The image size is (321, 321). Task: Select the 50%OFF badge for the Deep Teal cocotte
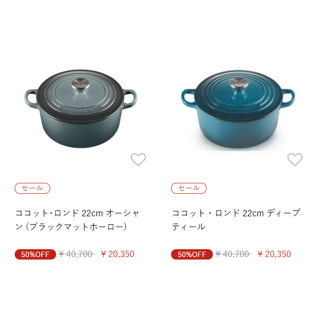click(x=192, y=254)
